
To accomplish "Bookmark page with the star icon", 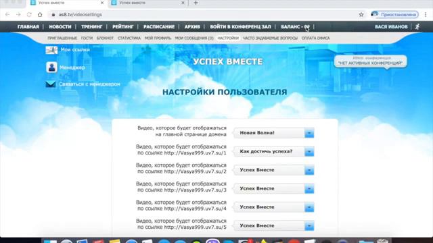I will [x=361, y=15].
